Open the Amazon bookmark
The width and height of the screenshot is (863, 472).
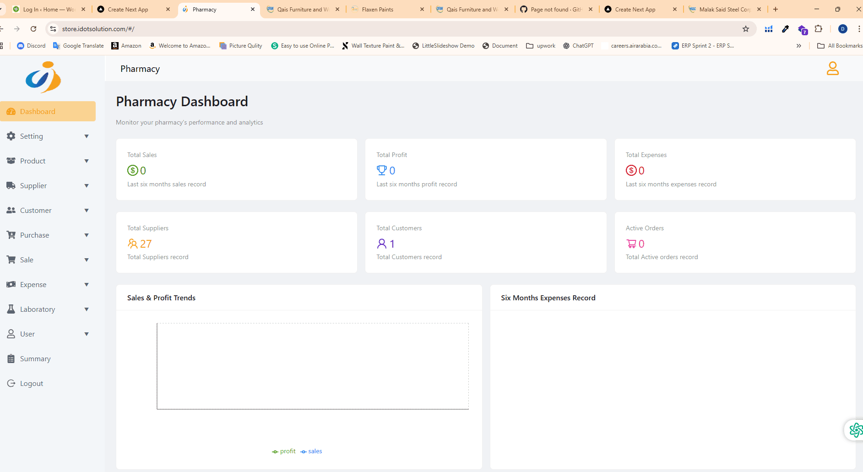click(126, 46)
